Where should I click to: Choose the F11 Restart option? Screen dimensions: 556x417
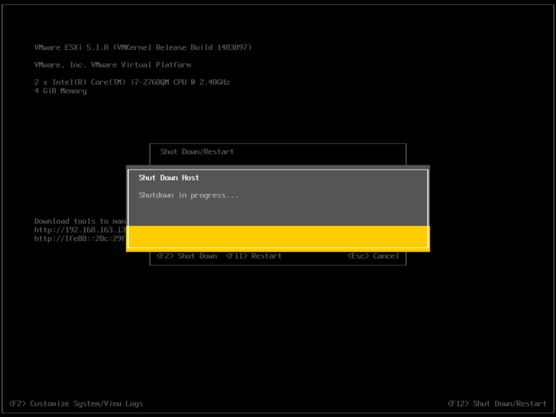click(x=254, y=256)
